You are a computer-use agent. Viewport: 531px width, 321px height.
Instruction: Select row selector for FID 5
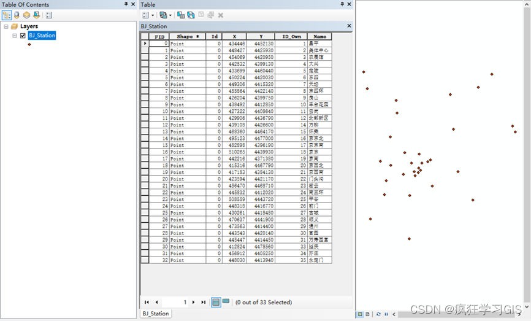pyautogui.click(x=145, y=77)
